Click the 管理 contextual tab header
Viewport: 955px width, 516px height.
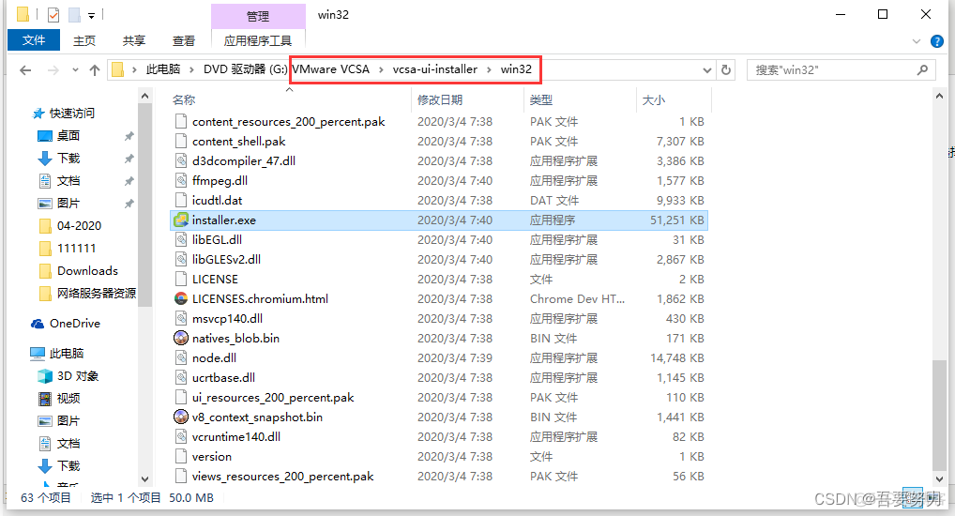click(x=258, y=17)
